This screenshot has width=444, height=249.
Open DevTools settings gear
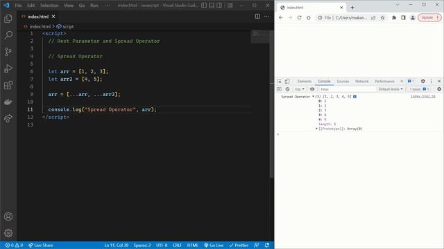click(x=422, y=82)
